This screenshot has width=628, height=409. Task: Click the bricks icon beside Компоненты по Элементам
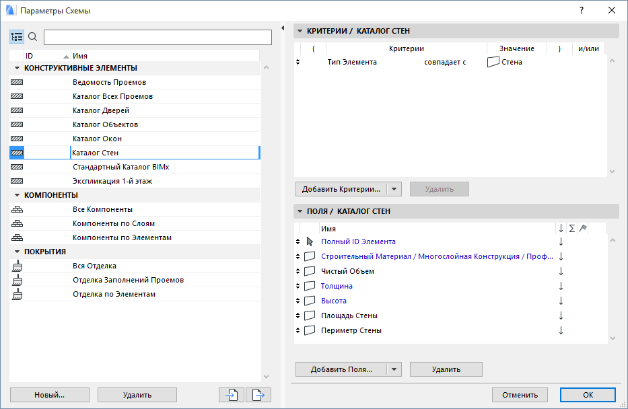[18, 237]
